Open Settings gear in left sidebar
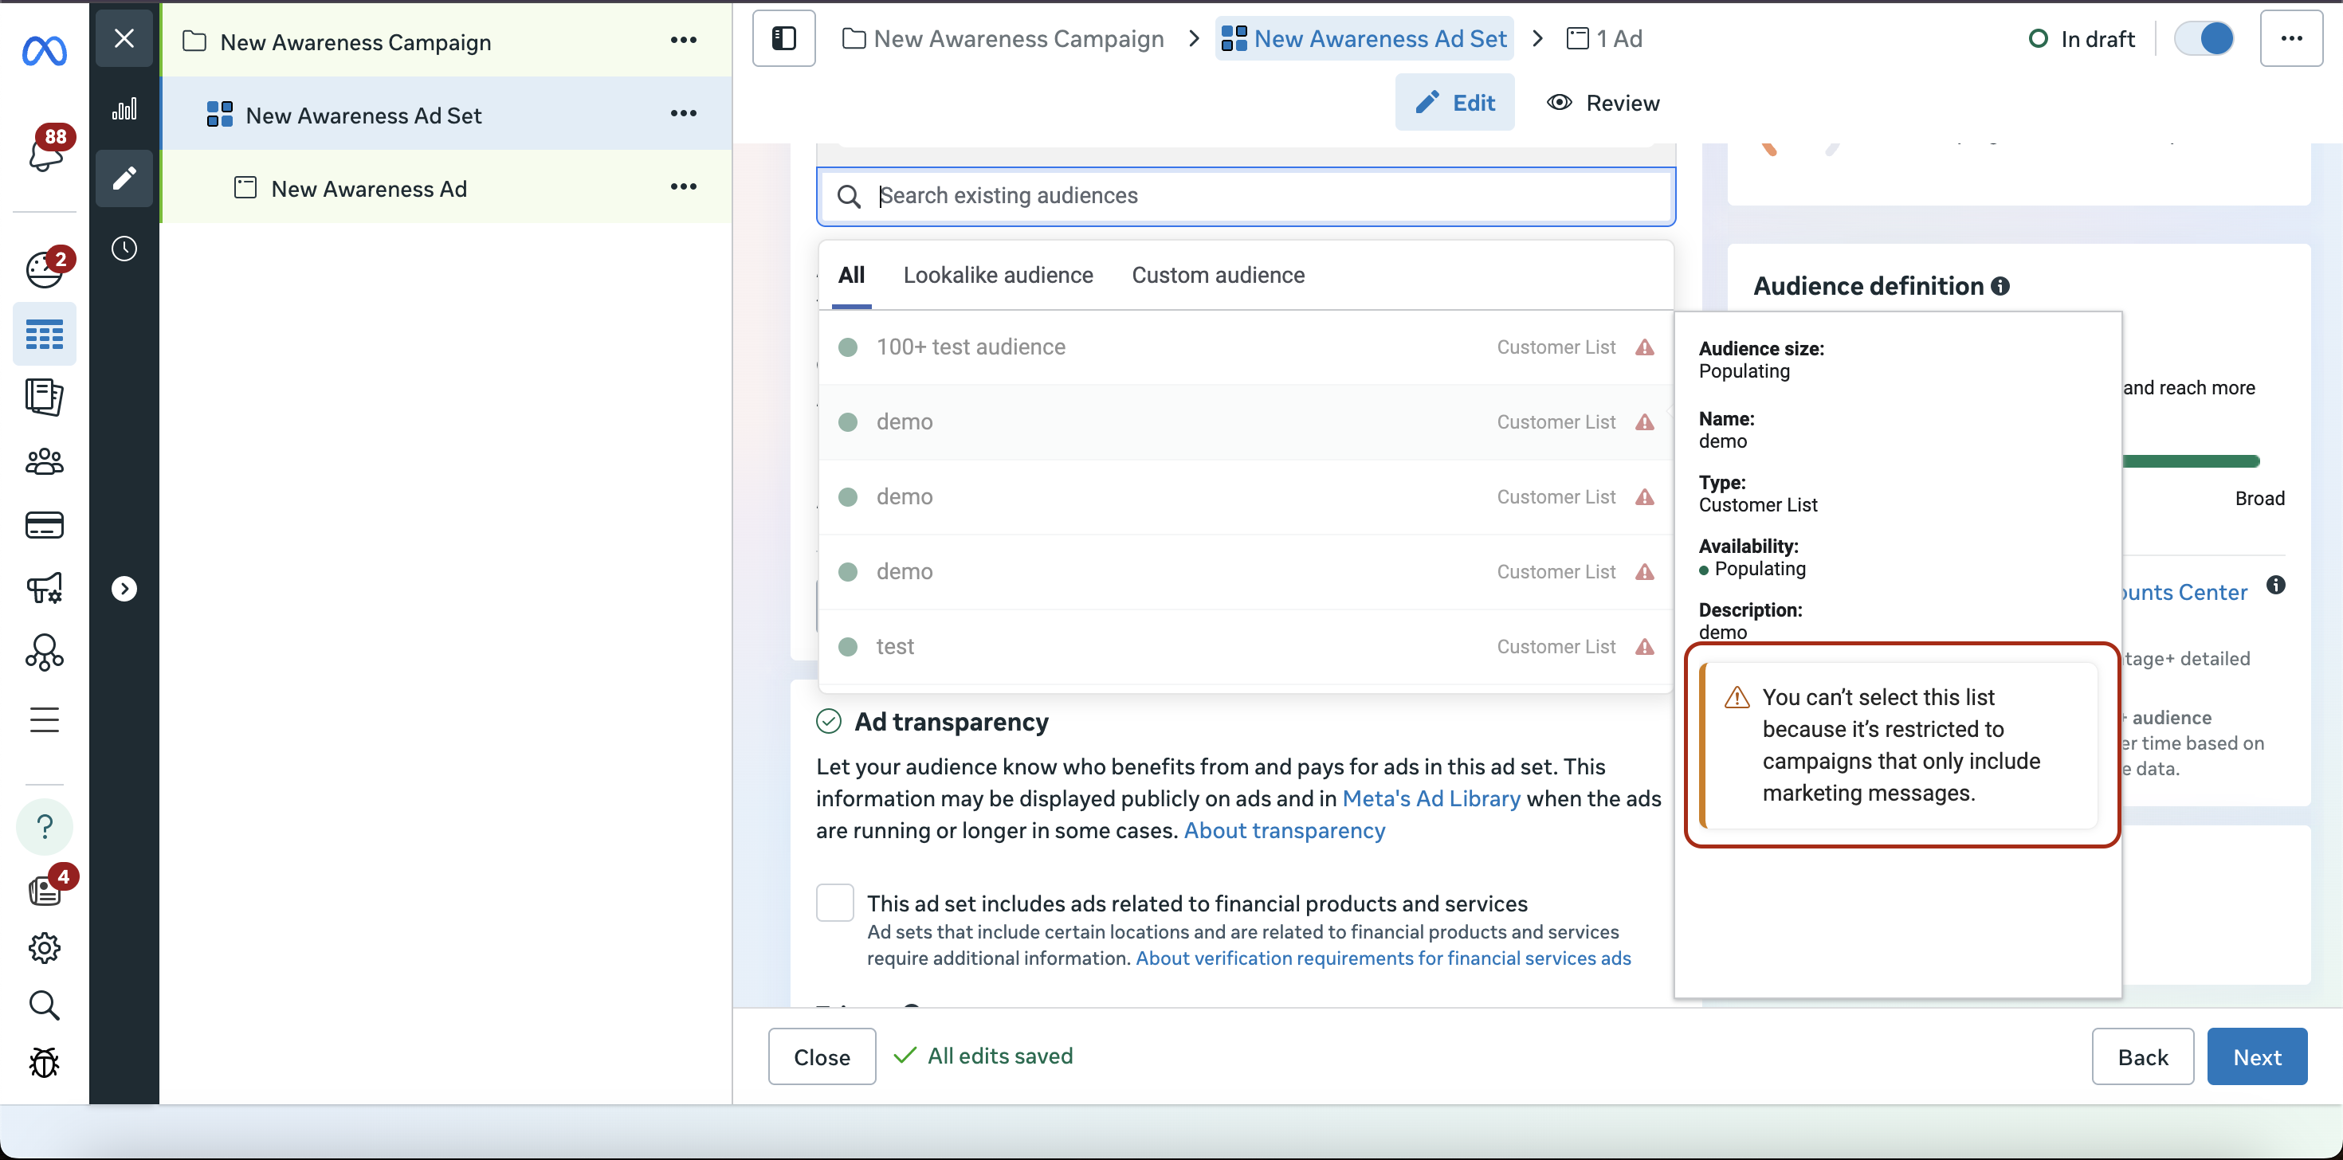The width and height of the screenshot is (2343, 1160). 44,948
